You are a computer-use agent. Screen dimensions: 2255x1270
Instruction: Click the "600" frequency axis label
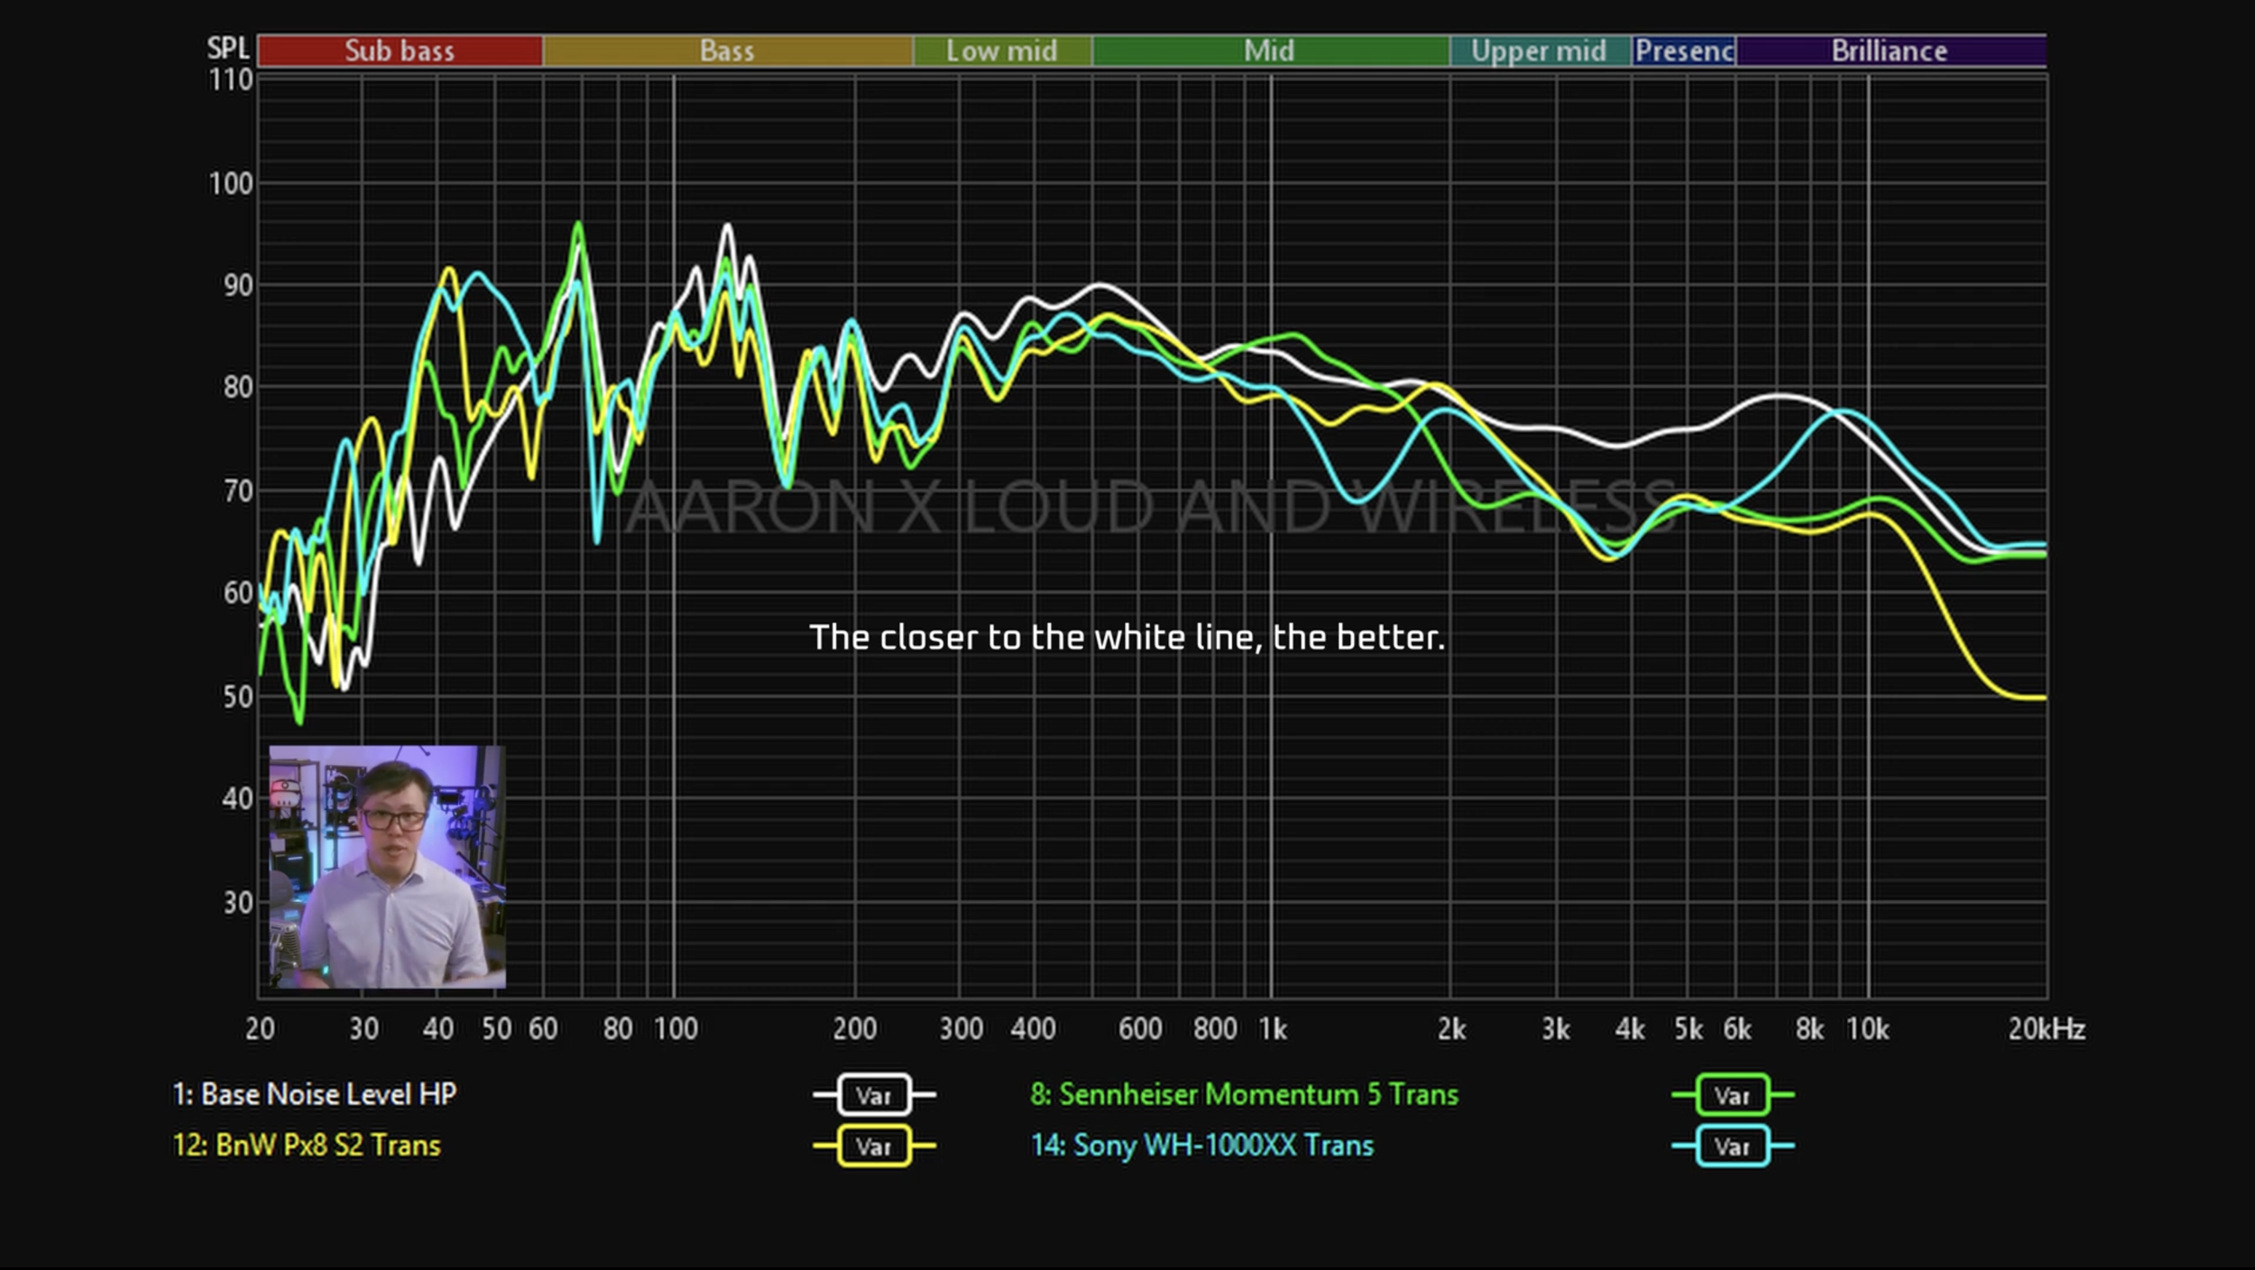pyautogui.click(x=1140, y=1029)
